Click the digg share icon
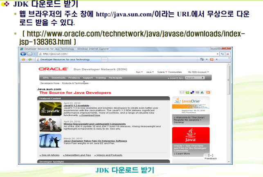The height and width of the screenshot is (177, 263). click(197, 92)
